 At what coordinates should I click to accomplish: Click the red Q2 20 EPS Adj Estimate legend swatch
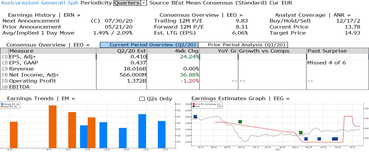point(194,104)
